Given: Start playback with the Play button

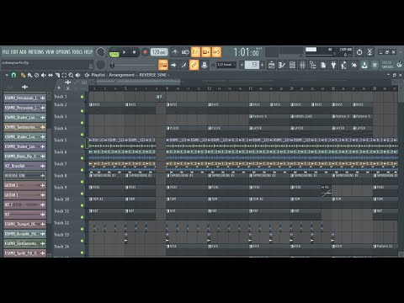Looking at the screenshot, I should 124,52.
